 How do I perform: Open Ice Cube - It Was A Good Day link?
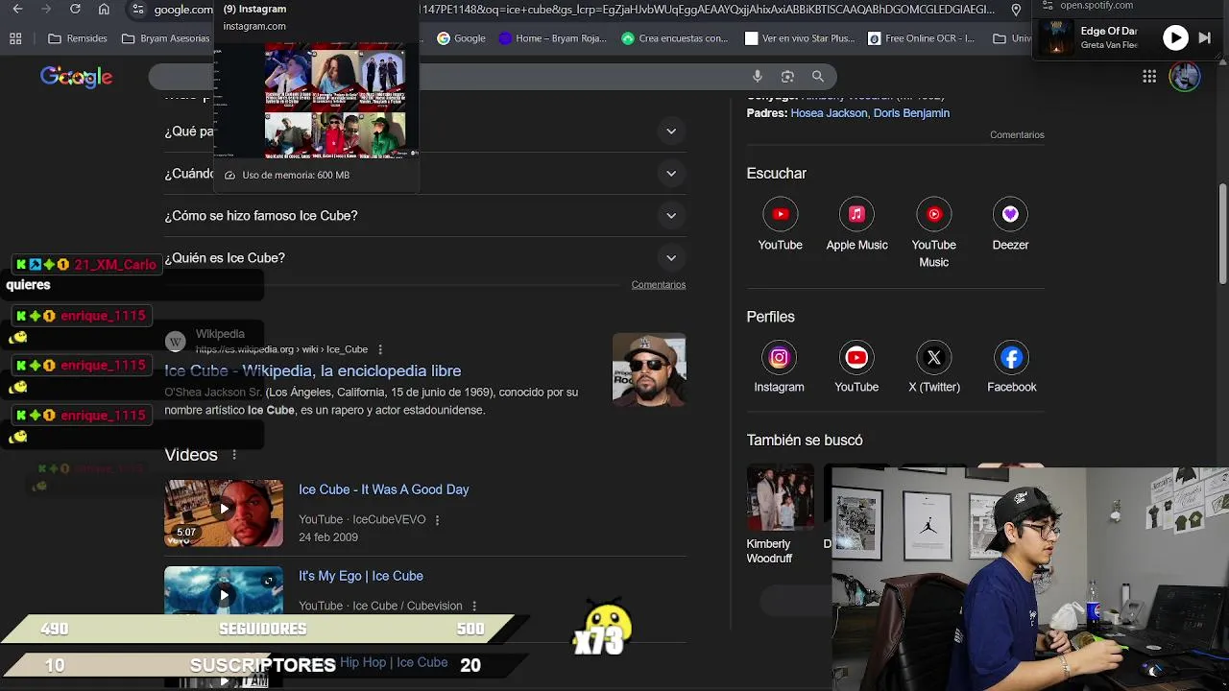[383, 489]
